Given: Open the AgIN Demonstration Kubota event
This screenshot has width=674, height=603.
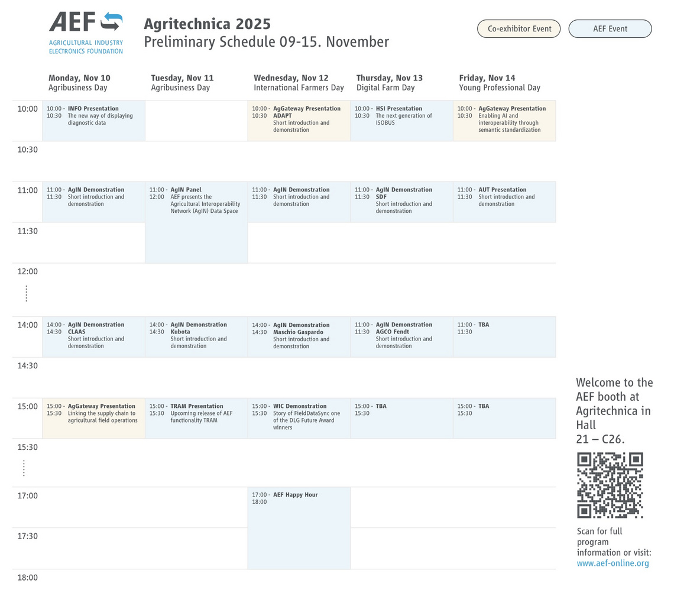Looking at the screenshot, I should pos(196,336).
